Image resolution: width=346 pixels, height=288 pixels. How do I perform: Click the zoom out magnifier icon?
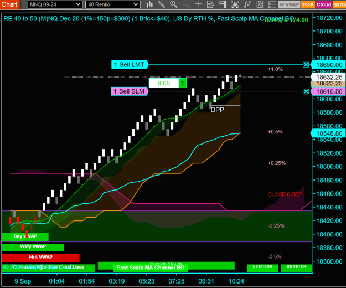[x=186, y=4]
